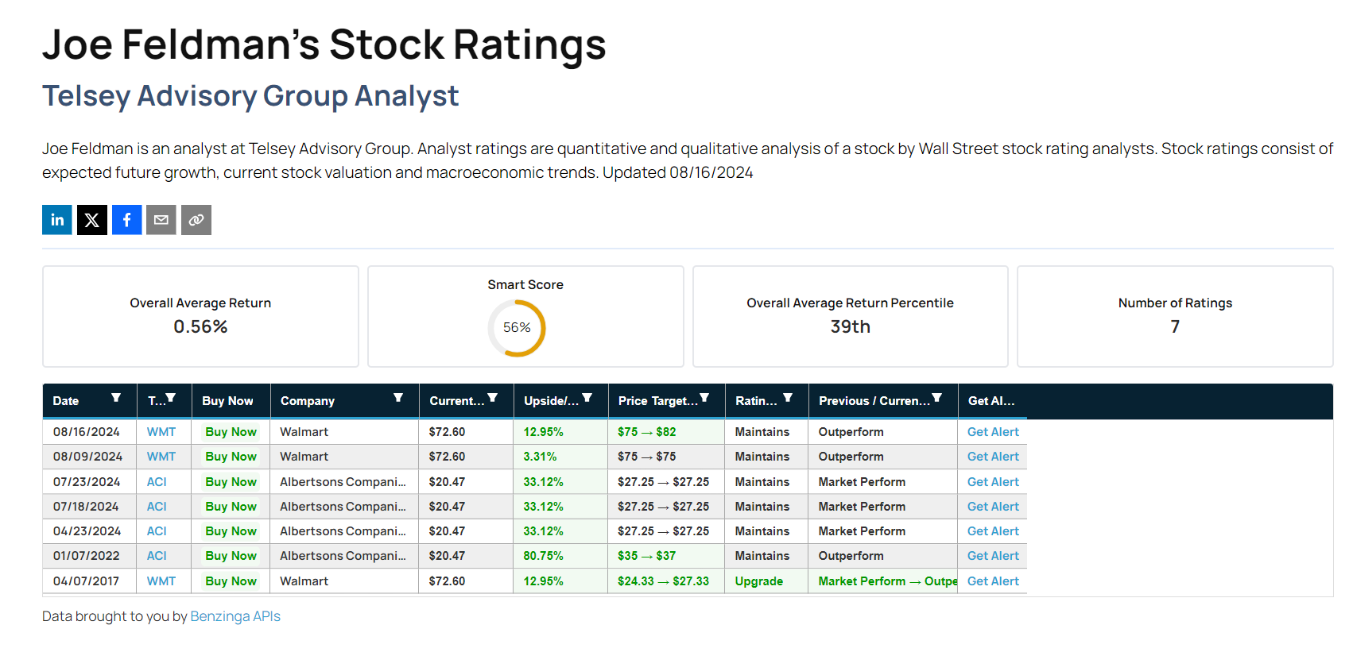
Task: Select Albertsons company in 01/07/2022 row
Action: point(344,556)
